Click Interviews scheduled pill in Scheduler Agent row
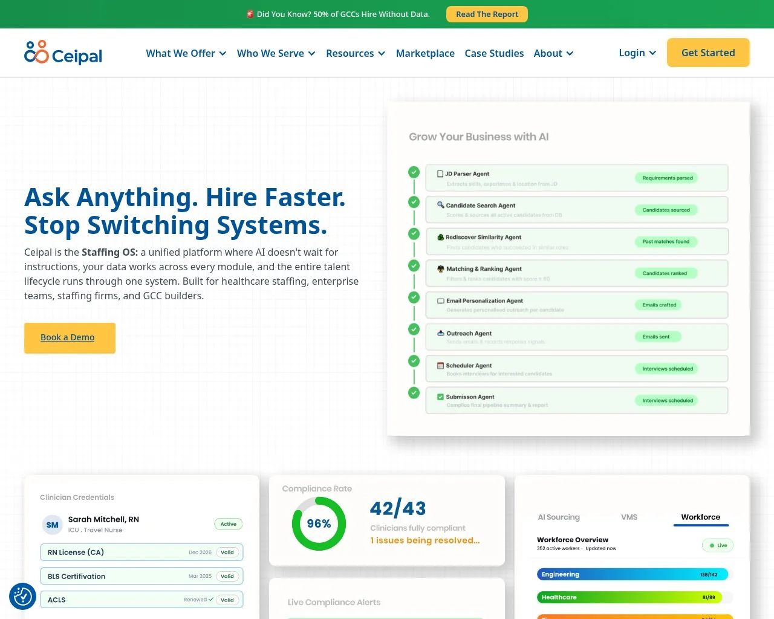The image size is (774, 619). (x=666, y=369)
